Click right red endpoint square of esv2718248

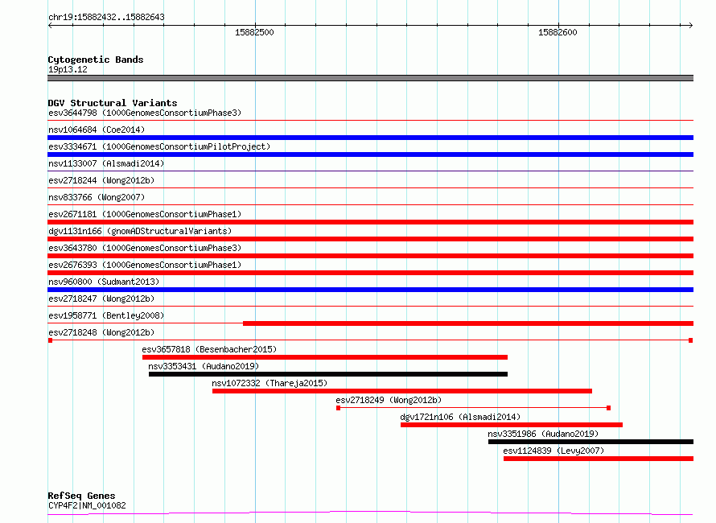(x=691, y=340)
